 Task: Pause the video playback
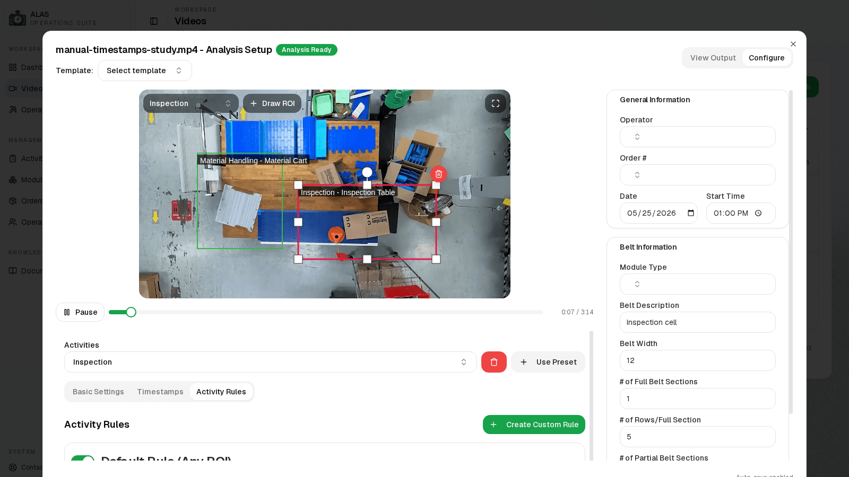click(x=80, y=312)
